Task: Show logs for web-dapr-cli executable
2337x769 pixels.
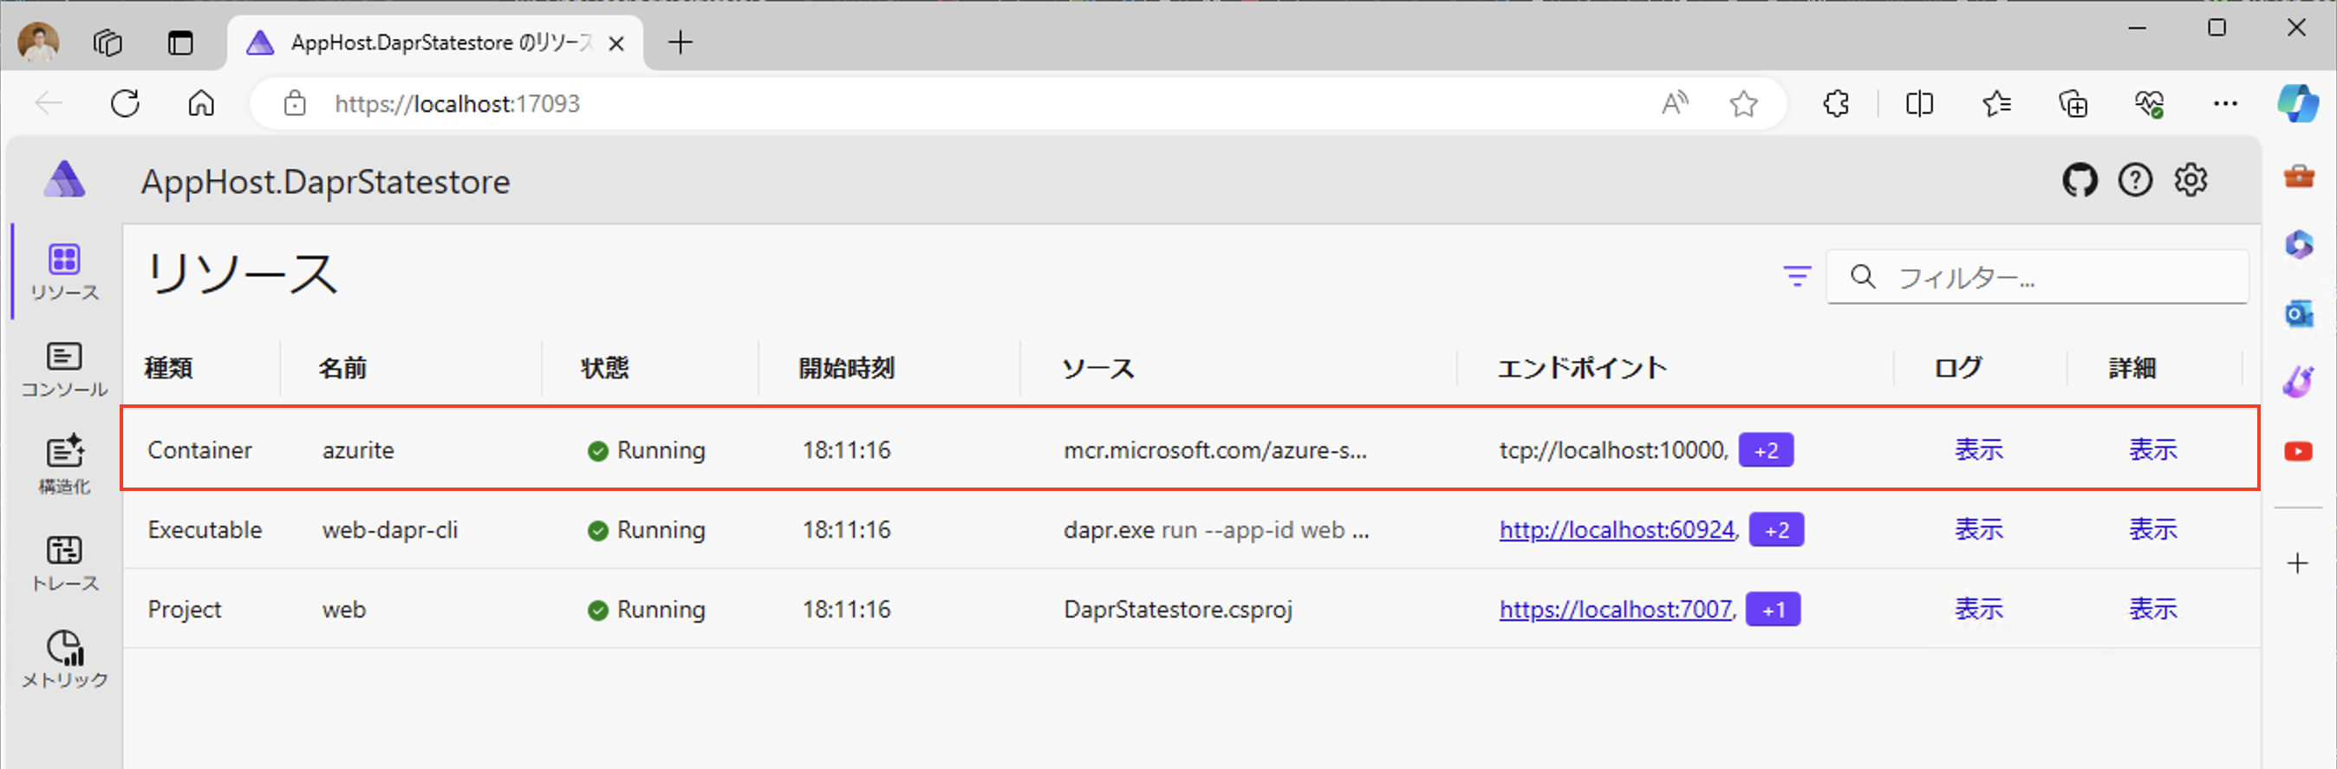Action: (1979, 530)
